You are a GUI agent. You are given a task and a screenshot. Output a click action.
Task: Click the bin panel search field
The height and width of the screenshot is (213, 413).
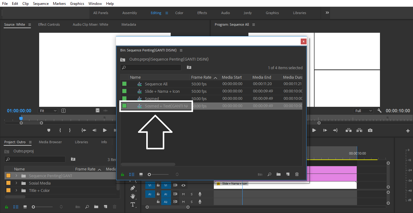(151, 67)
